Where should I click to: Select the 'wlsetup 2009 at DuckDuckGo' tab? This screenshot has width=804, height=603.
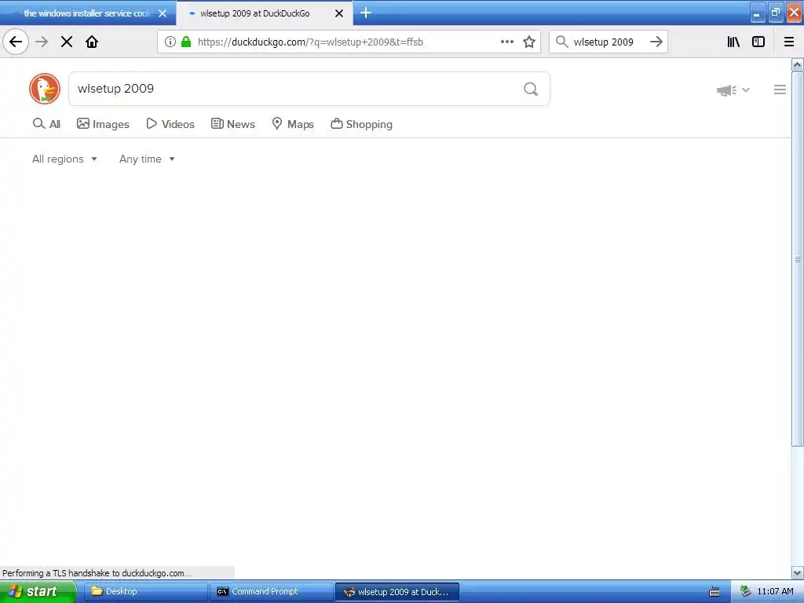pyautogui.click(x=264, y=13)
